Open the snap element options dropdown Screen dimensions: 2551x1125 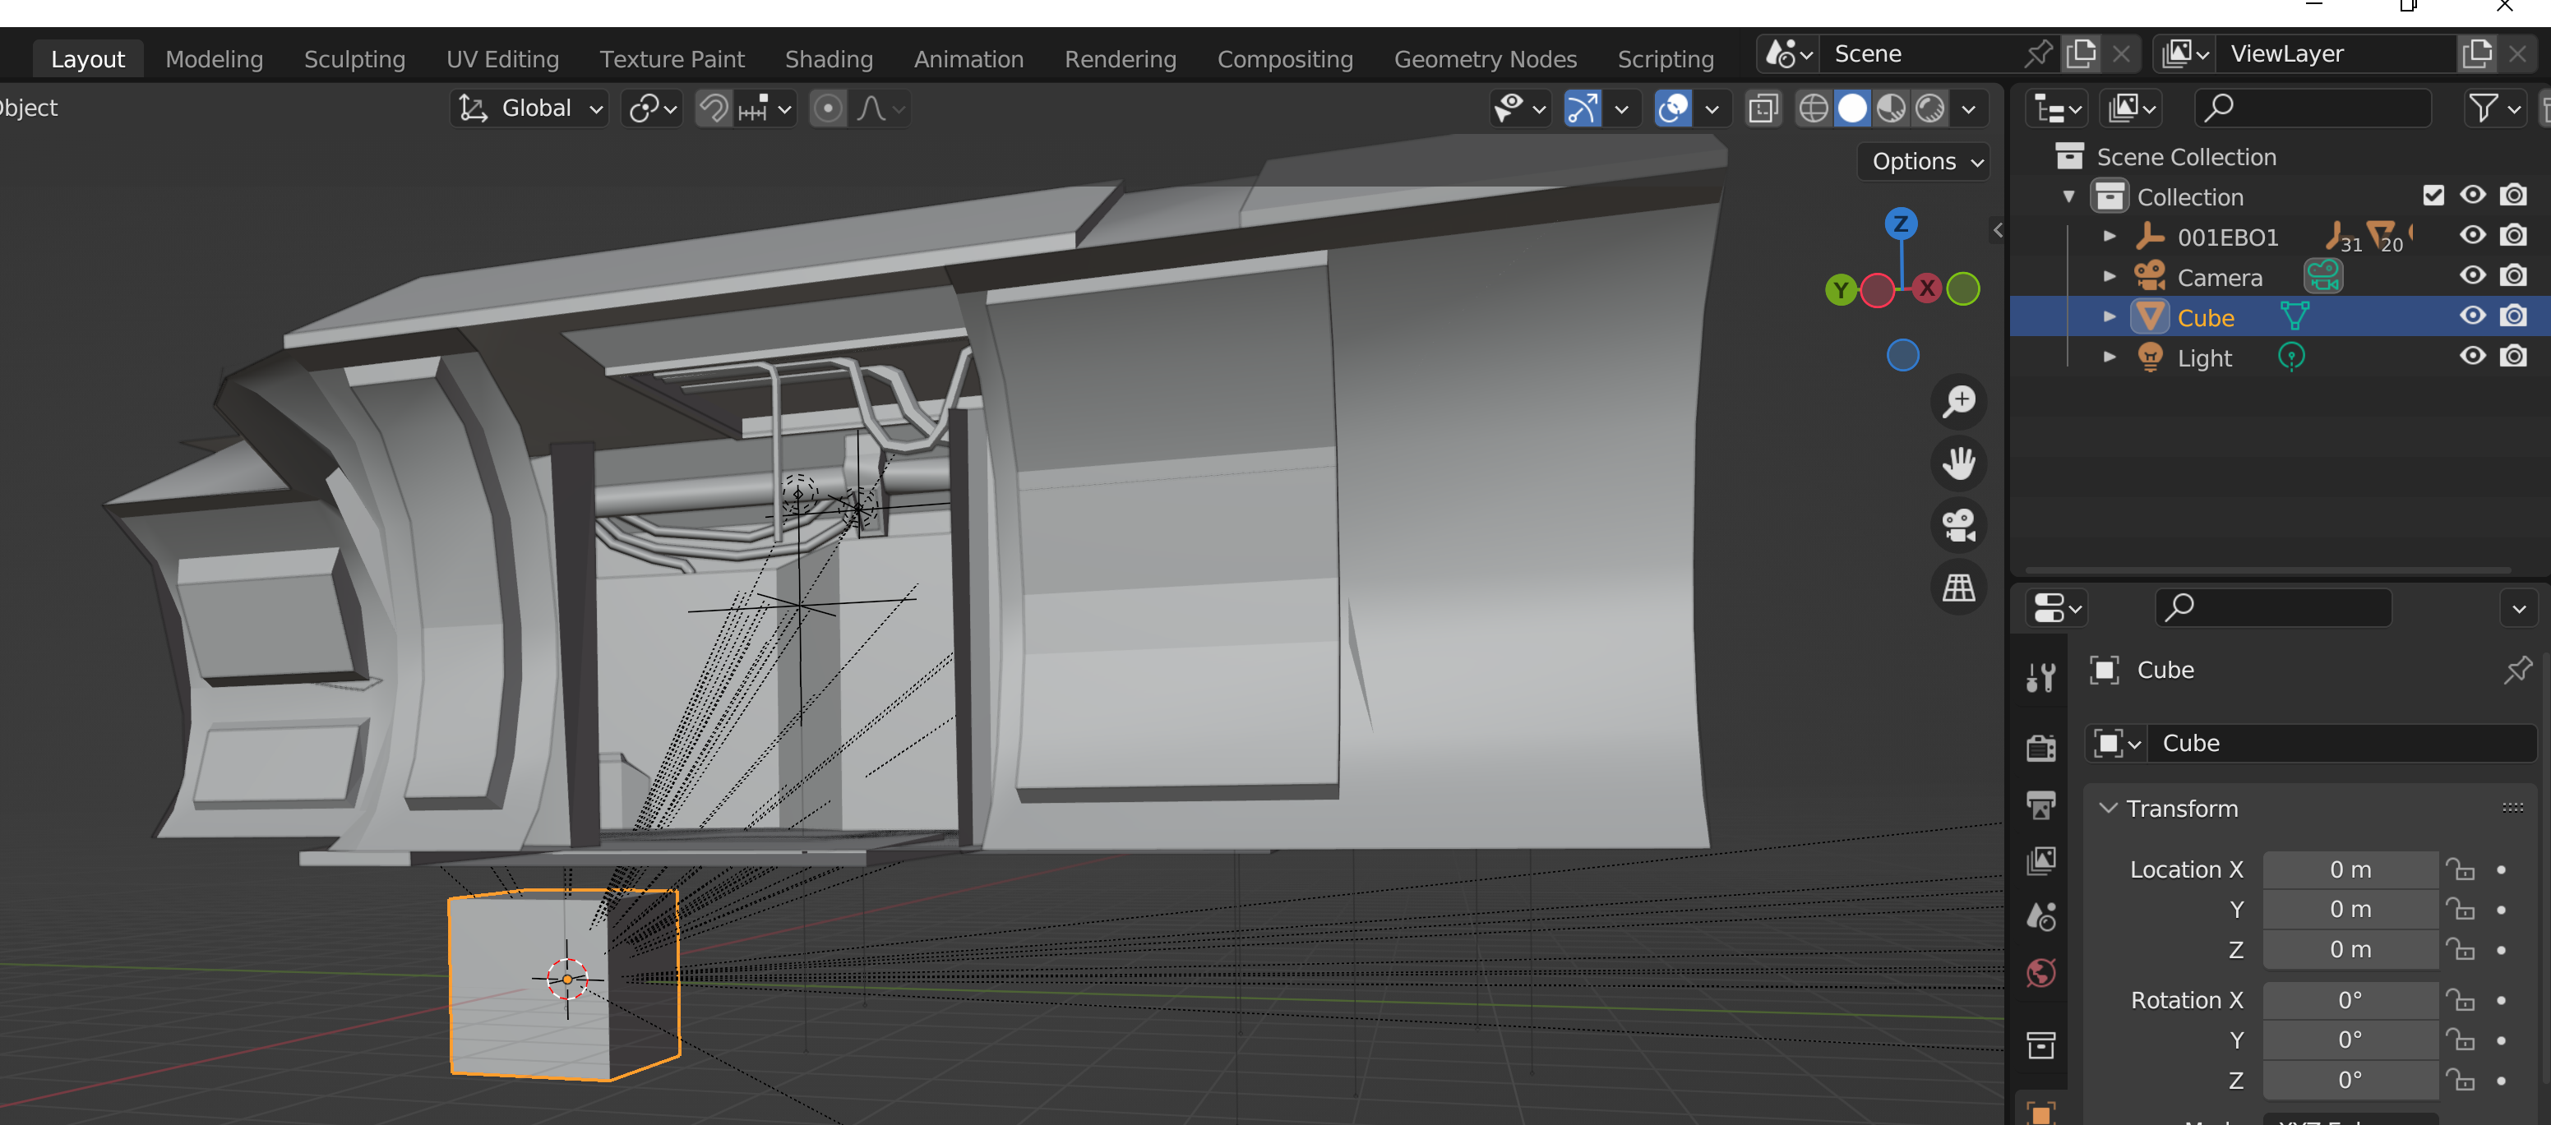coord(765,108)
